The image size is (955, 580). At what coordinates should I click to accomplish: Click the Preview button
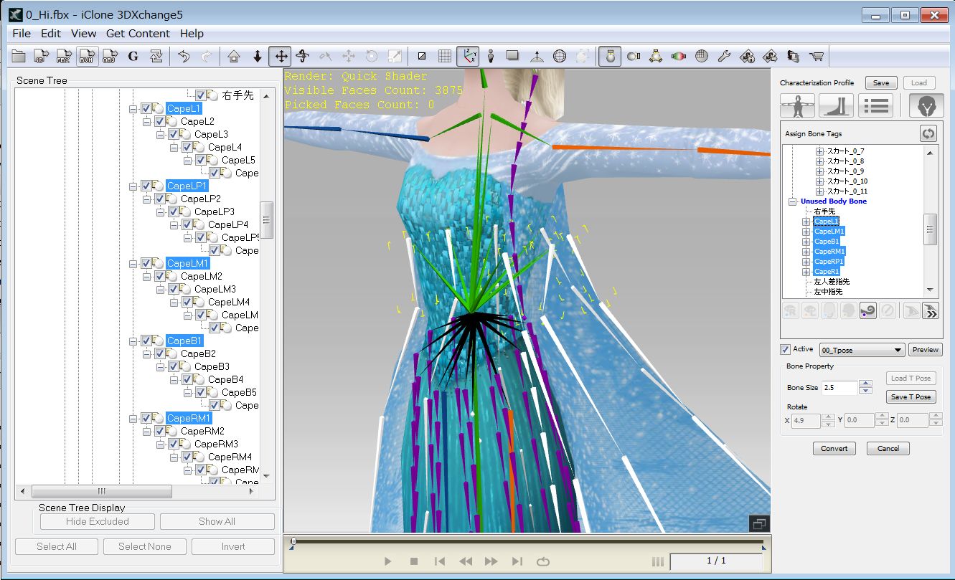pos(926,350)
